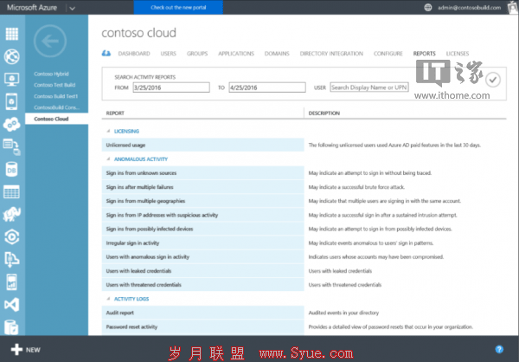Image resolution: width=519 pixels, height=362 pixels.
Task: Open Sign ins from multiple geographies report
Action: 203,201
